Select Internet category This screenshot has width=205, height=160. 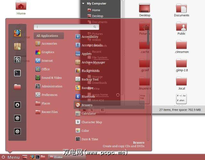[x=44, y=60]
